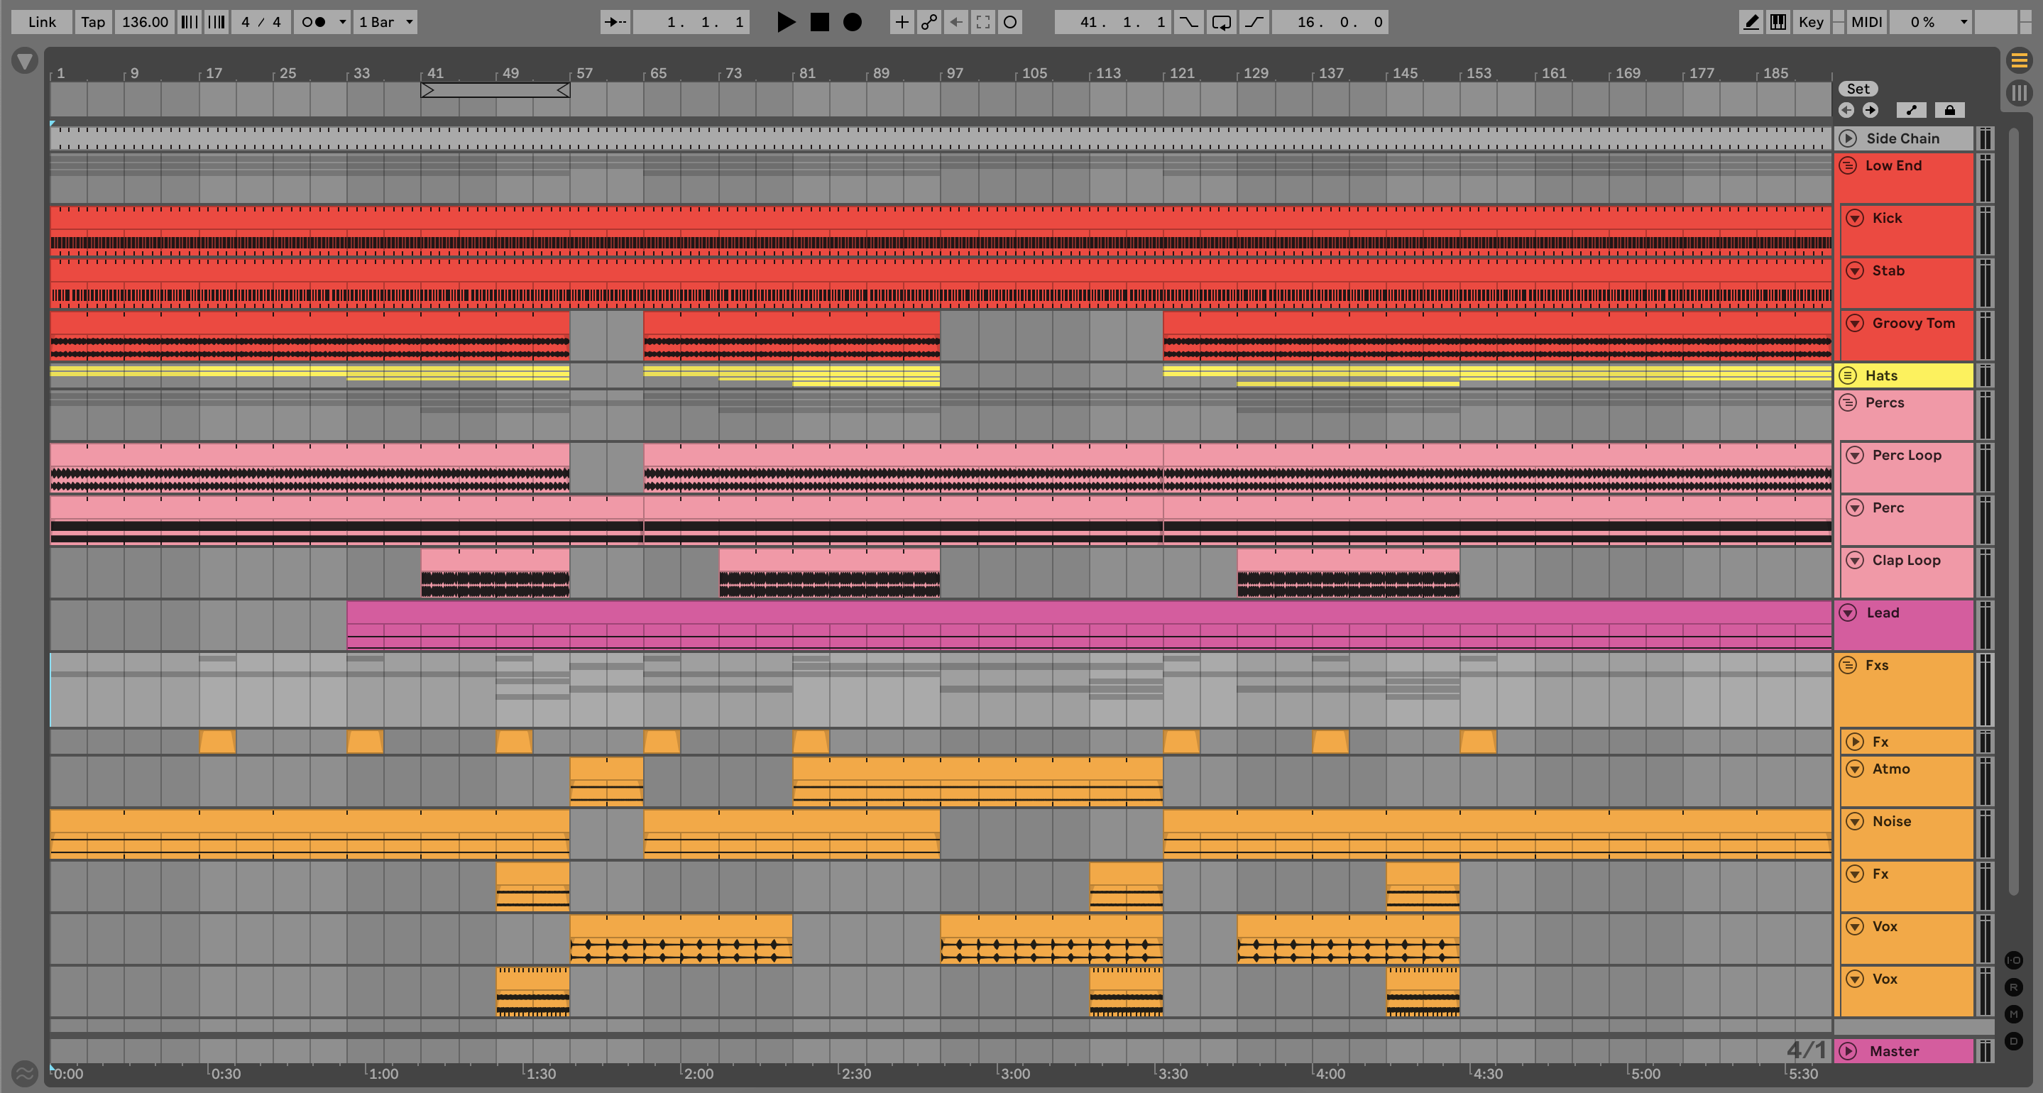
Task: Toggle the Computer MIDI Keyboard icon
Action: (1778, 22)
